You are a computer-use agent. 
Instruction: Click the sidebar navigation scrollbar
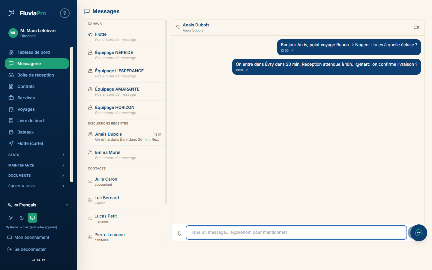(x=72, y=114)
